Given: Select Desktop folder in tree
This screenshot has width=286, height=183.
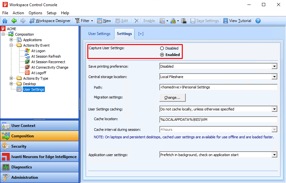Looking at the screenshot, I should click(x=29, y=84).
